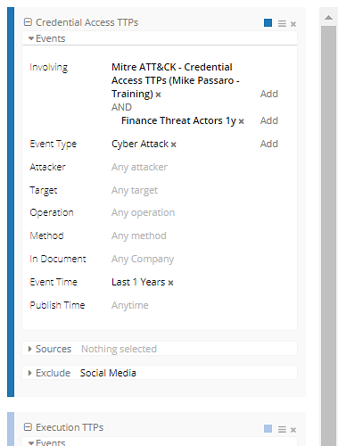The height and width of the screenshot is (446, 338).
Task: Click Add next to Cyber Attack
Action: tap(269, 144)
